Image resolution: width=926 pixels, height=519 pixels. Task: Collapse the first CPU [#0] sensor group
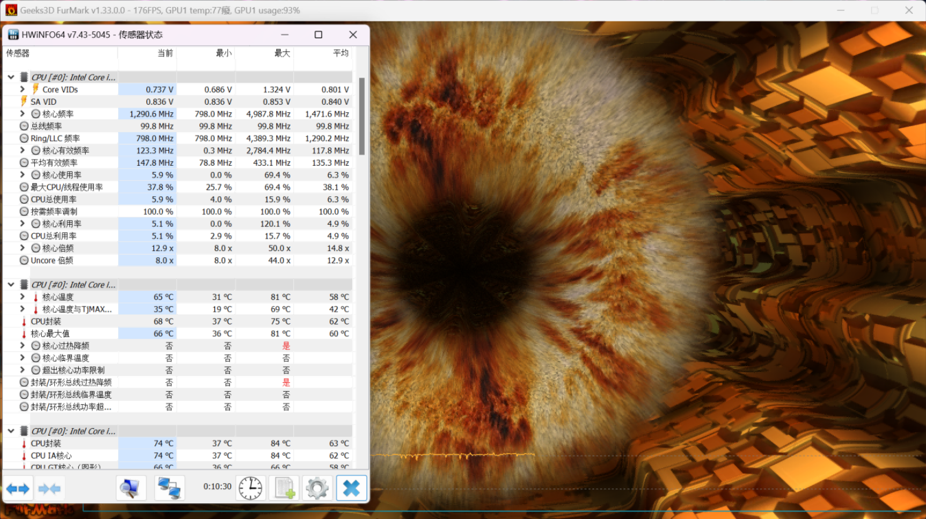coord(11,77)
